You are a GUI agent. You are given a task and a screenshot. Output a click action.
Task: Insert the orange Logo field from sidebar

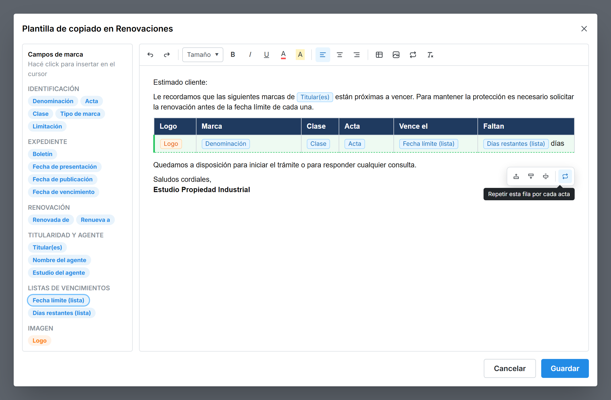tap(40, 341)
